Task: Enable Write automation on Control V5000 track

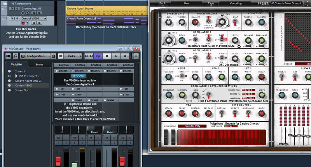Action: [39, 23]
